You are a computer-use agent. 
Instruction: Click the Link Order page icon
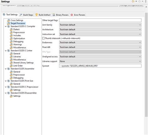(x=11, y=66)
